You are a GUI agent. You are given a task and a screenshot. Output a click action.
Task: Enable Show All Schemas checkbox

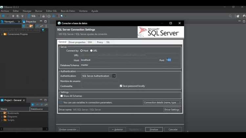click(62, 96)
